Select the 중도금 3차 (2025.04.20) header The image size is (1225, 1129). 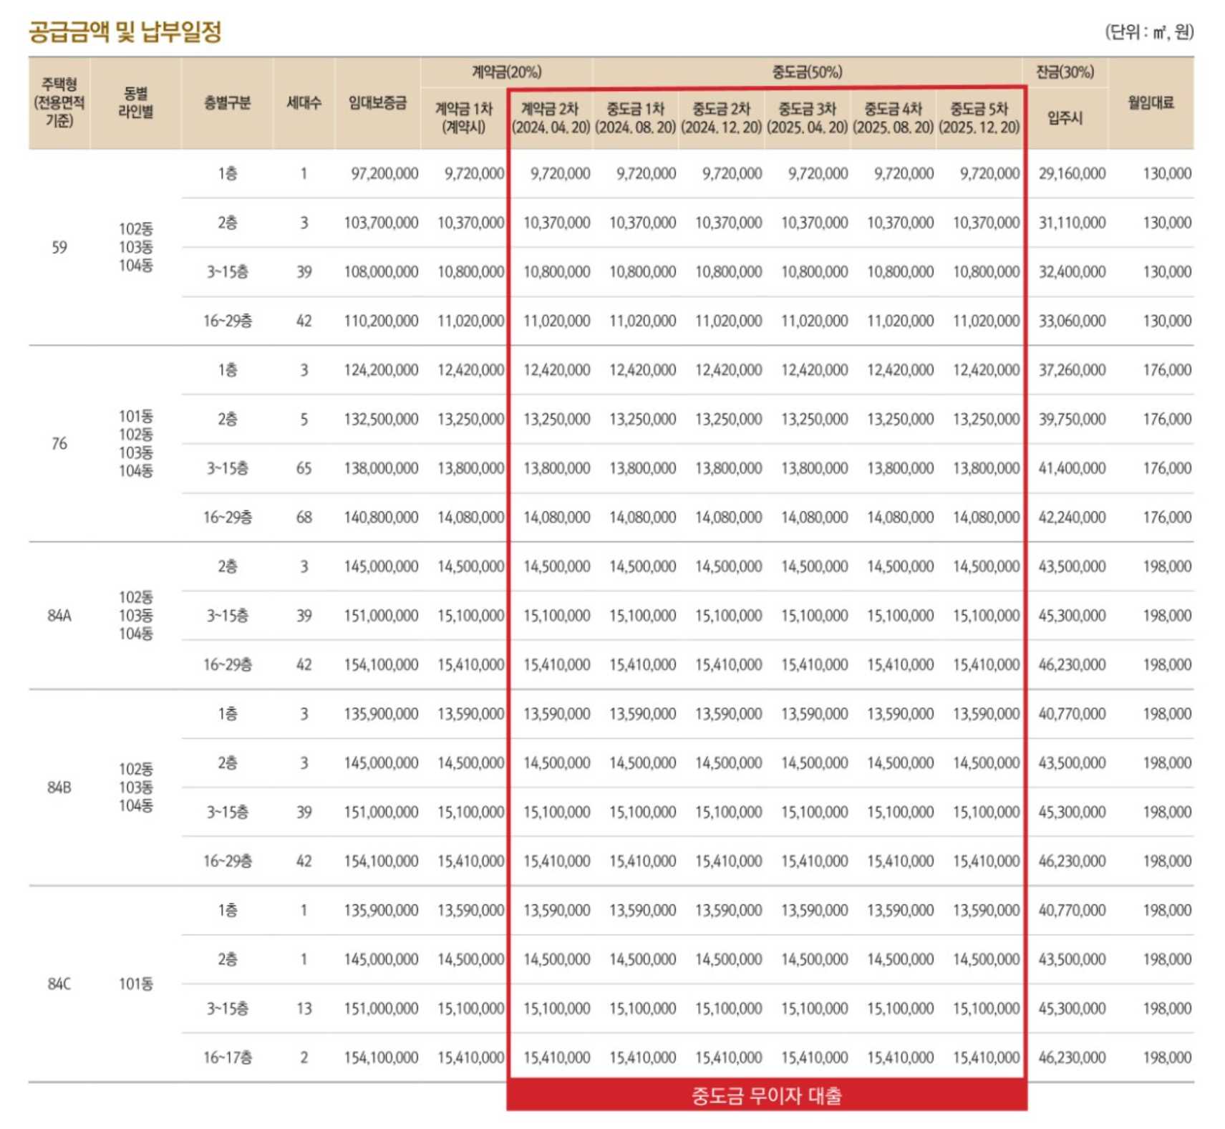click(x=808, y=118)
